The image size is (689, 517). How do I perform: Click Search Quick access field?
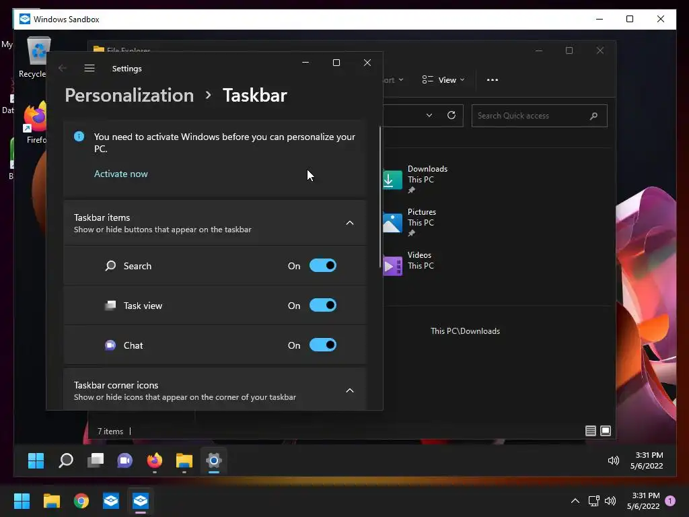click(x=539, y=116)
